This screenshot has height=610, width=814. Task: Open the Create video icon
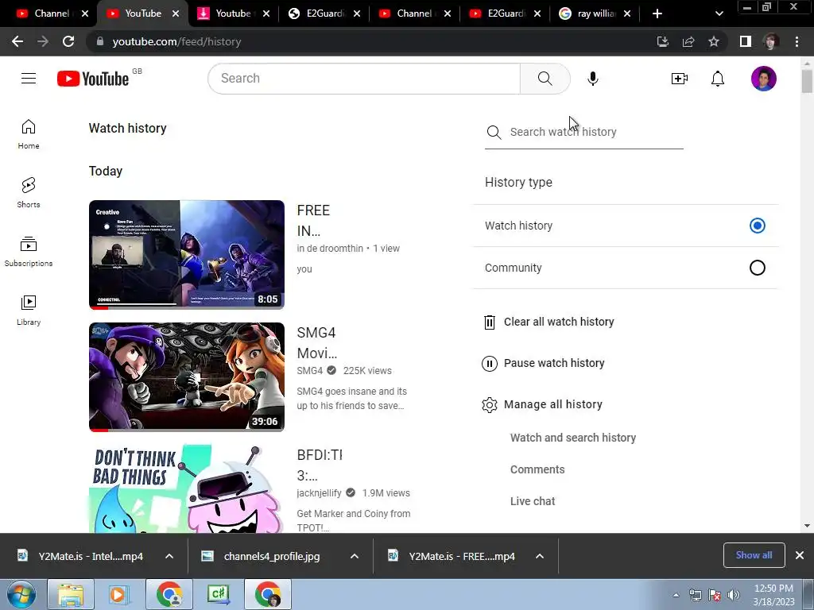coord(679,79)
